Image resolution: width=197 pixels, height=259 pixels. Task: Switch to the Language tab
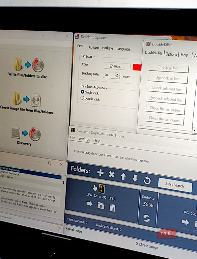123,49
